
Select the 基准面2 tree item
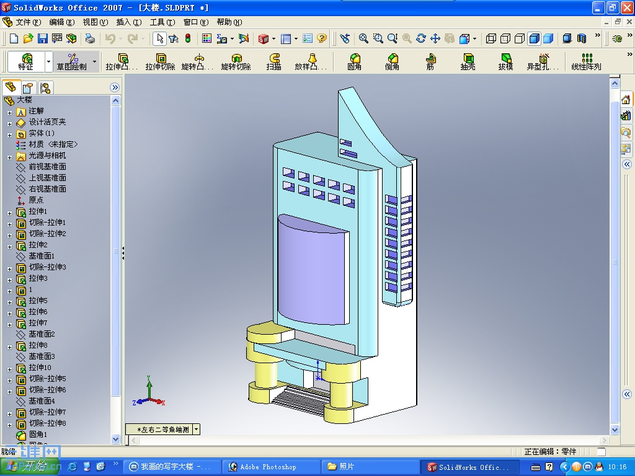[x=42, y=334]
